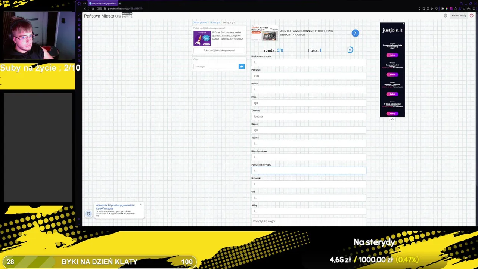Open snapshot icon in browser toolbar
This screenshot has width=478, height=269.
[x=423, y=9]
